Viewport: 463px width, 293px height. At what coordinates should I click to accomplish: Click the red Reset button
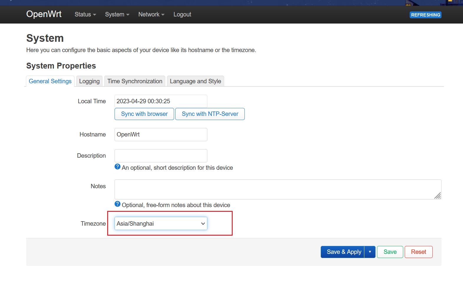coord(419,252)
